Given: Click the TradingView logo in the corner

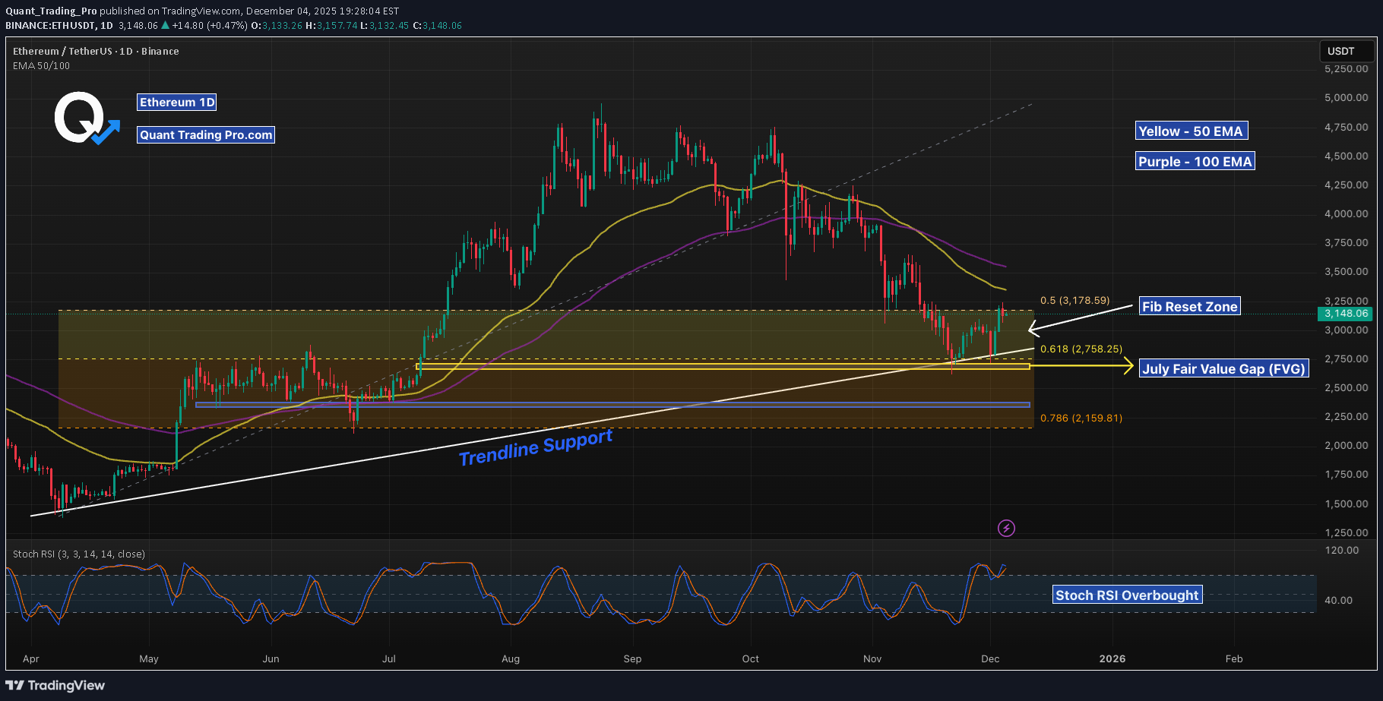Looking at the screenshot, I should pyautogui.click(x=55, y=685).
